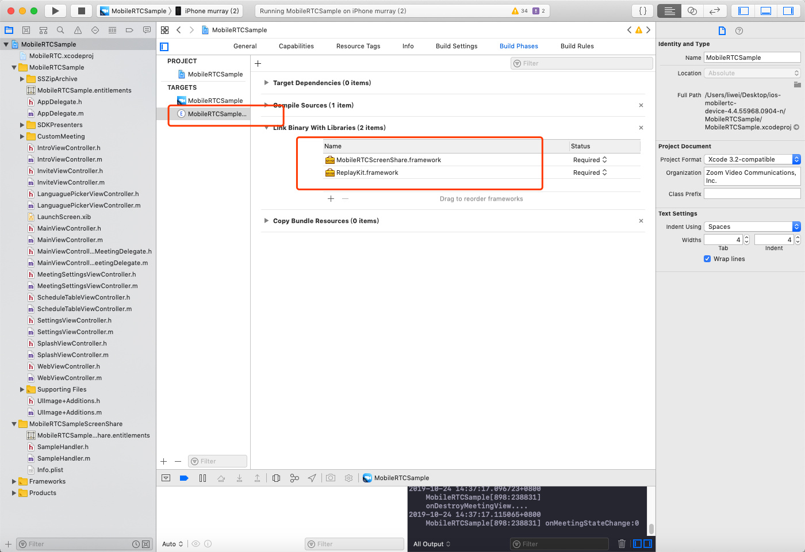Viewport: 805px width, 552px height.
Task: Open the issue navigator
Action: [x=78, y=30]
